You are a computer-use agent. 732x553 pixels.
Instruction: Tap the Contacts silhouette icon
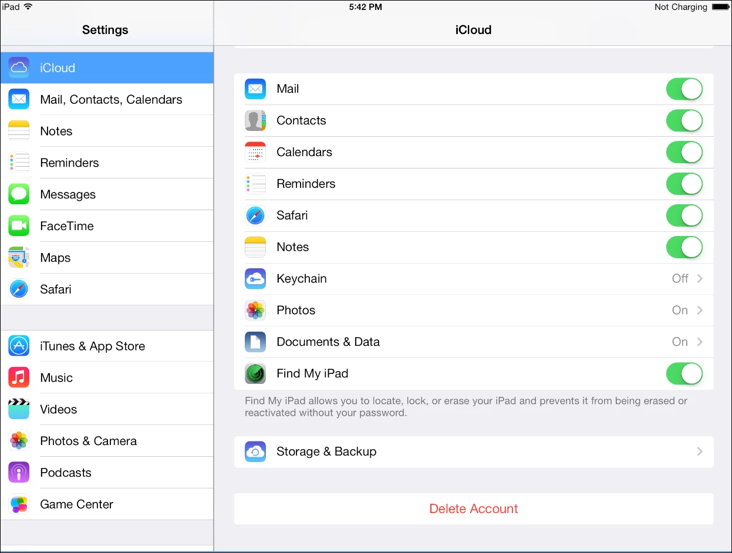(x=255, y=121)
